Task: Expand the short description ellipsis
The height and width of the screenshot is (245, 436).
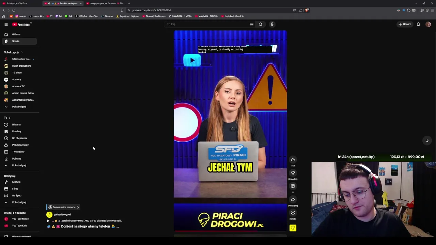Action: [118, 227]
